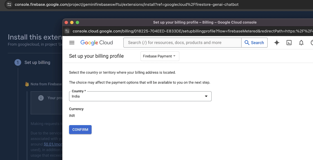The image size is (313, 160).
Task: Click the Google Cloud logo
Action: click(97, 42)
